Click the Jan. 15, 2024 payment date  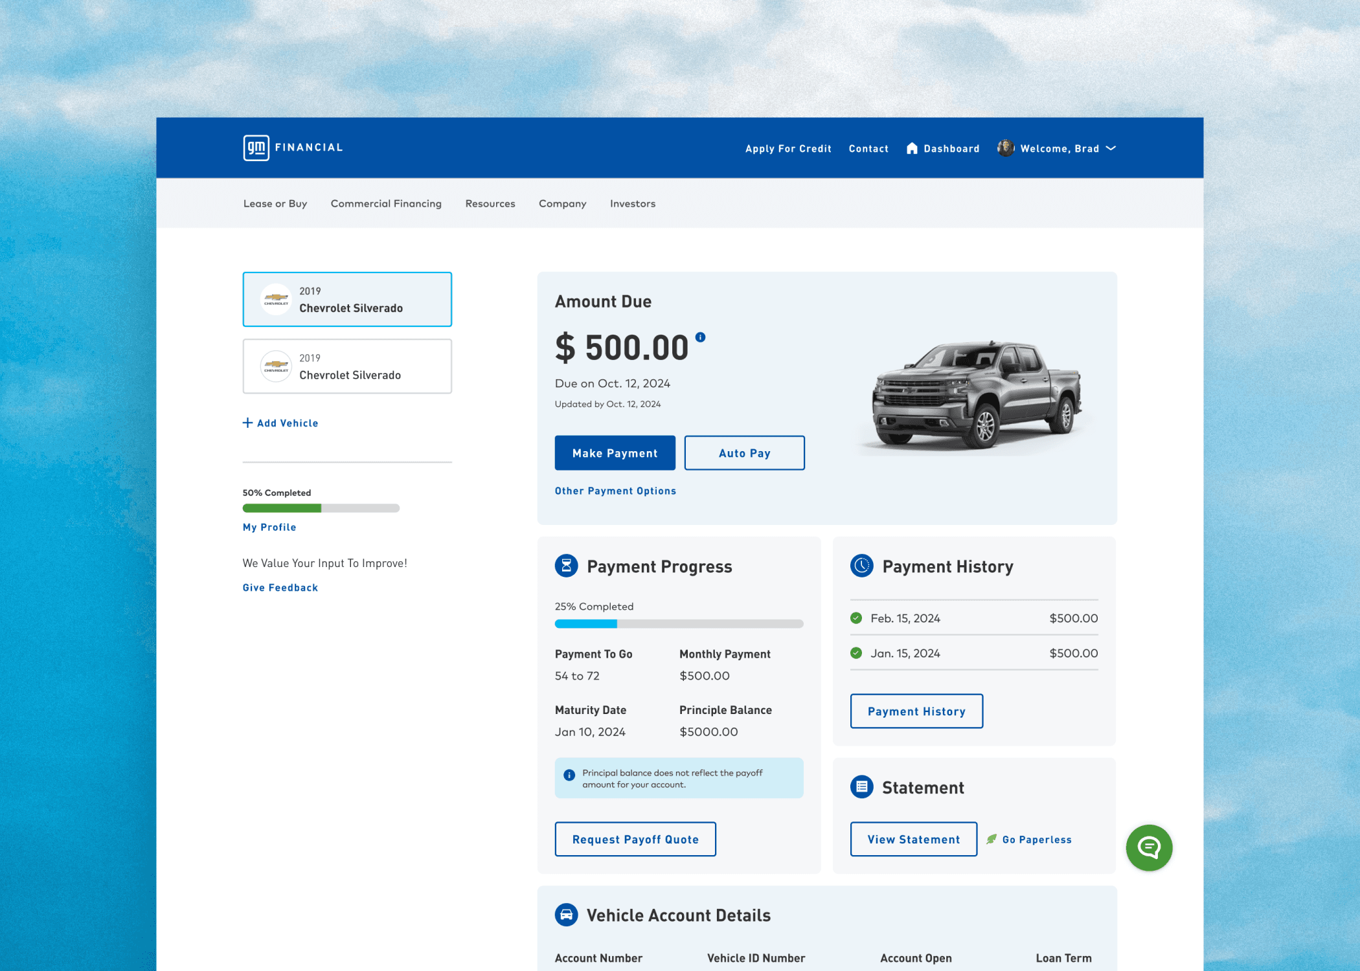click(x=905, y=653)
